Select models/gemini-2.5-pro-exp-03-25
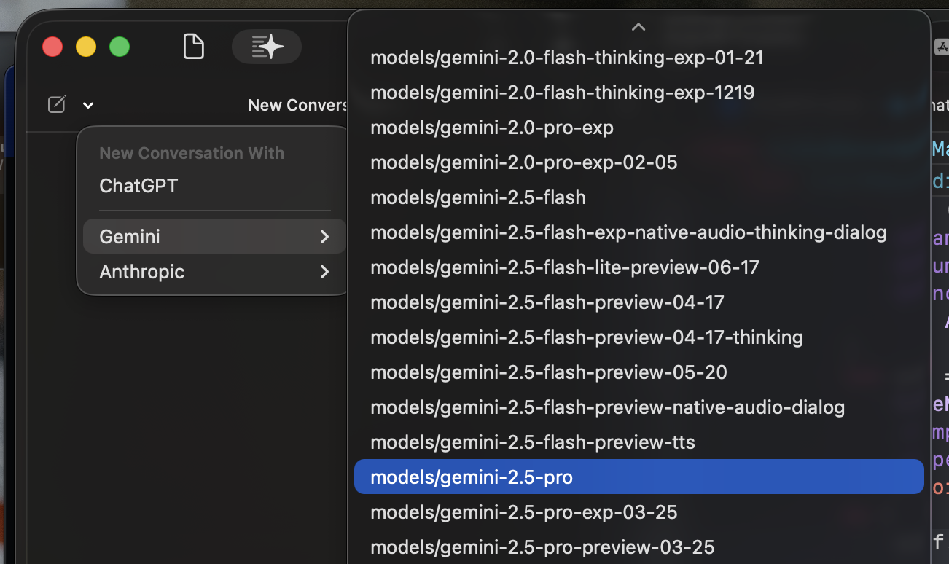This screenshot has width=949, height=564. click(523, 512)
